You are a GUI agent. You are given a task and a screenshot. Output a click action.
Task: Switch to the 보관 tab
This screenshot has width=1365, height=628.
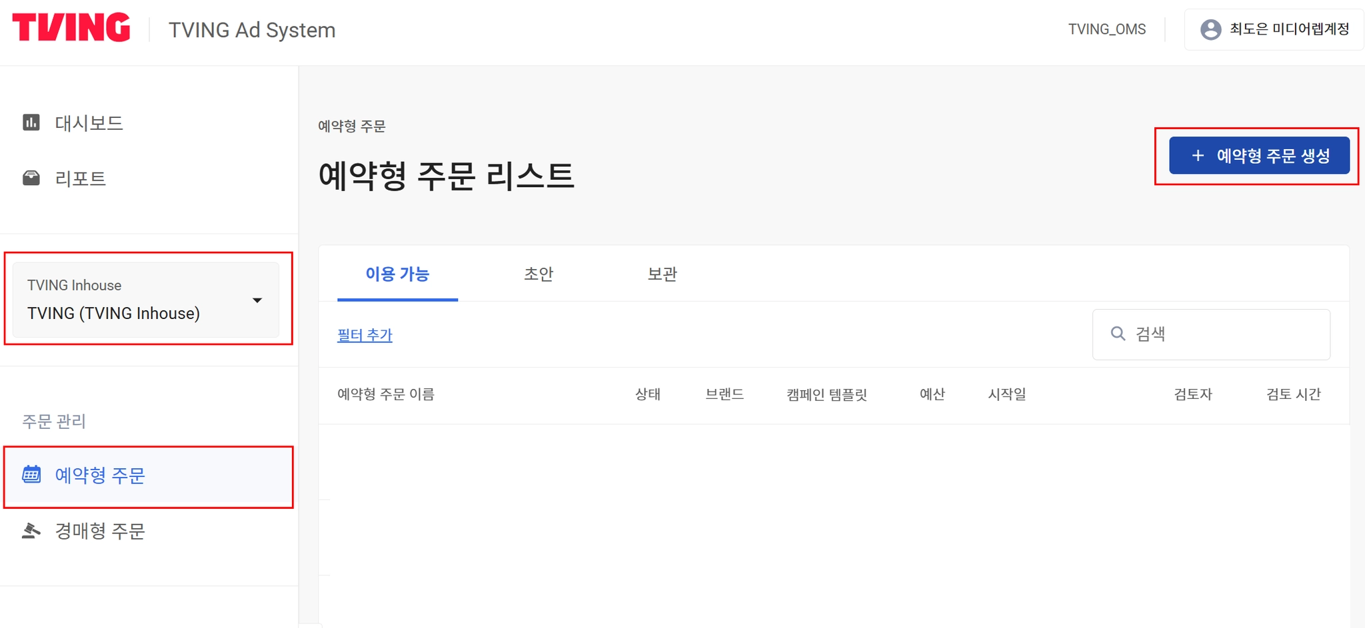[662, 274]
